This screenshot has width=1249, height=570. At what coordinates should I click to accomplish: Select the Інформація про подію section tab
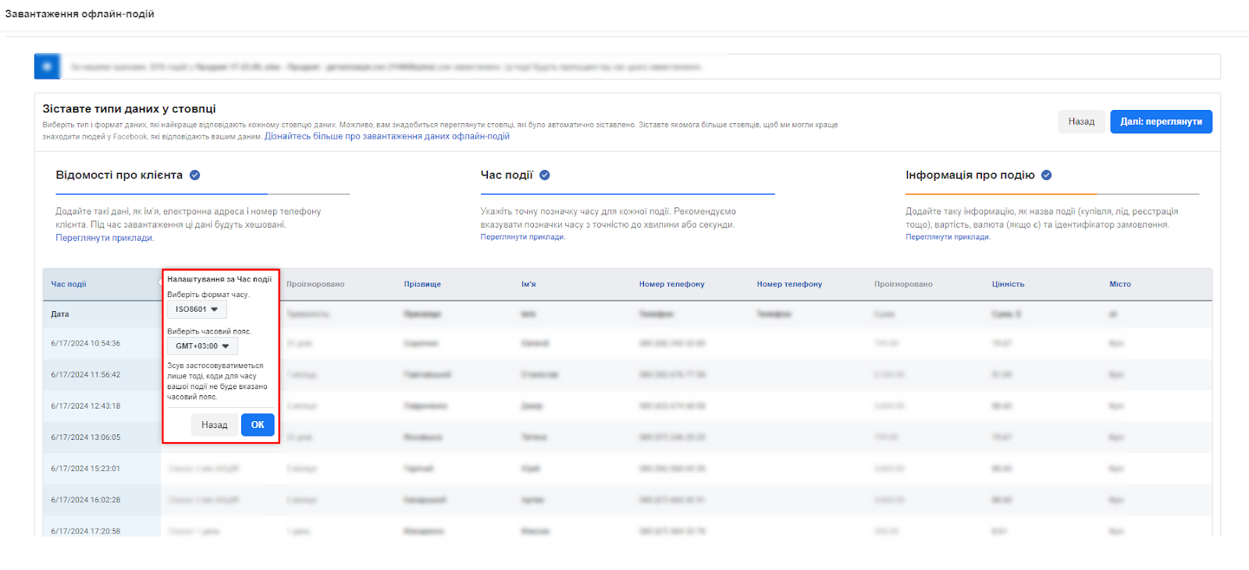[x=970, y=175]
